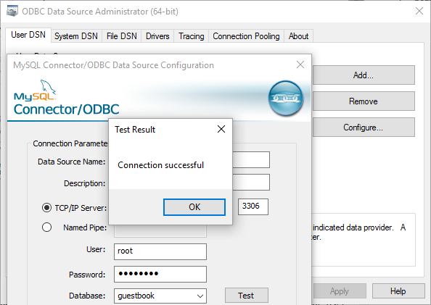Screen dimensions: 431x305
Task: Open the File DSN tab
Action: [x=121, y=36]
